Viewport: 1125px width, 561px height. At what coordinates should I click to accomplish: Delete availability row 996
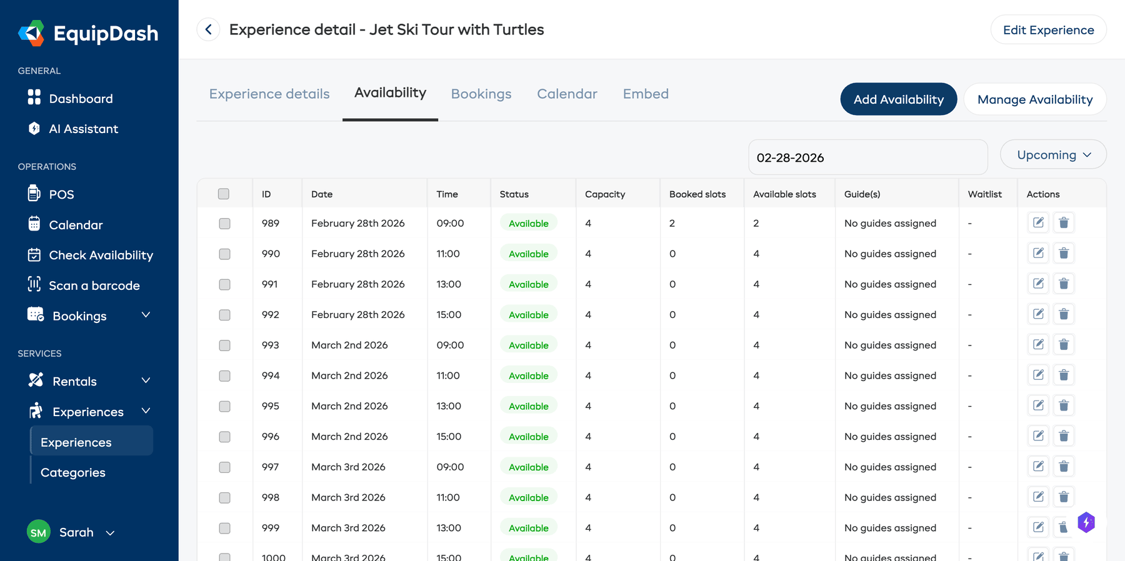point(1064,436)
